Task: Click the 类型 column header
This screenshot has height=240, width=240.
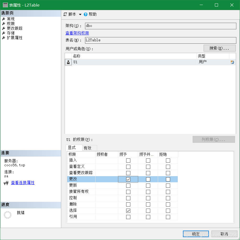Action: [213, 56]
